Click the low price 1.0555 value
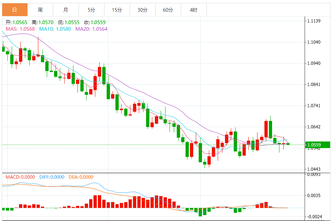332x221 pixels. [x=72, y=22]
